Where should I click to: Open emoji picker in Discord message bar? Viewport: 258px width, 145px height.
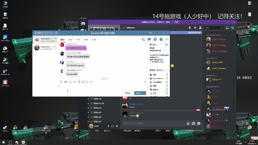199,123
